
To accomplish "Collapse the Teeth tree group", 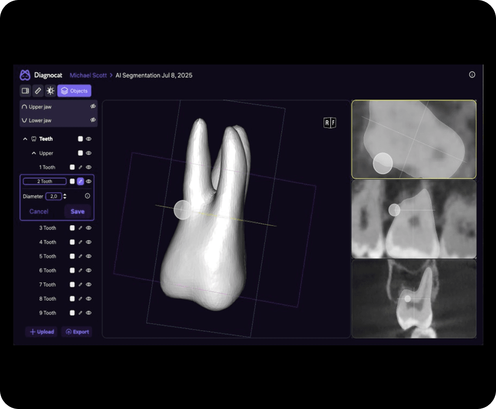I will click(x=25, y=139).
